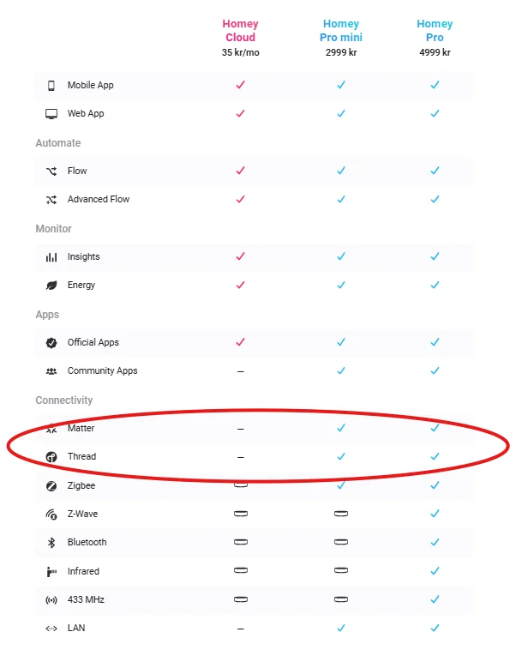510x650 pixels.
Task: Click the Advanced Flow feature label
Action: [x=99, y=200]
